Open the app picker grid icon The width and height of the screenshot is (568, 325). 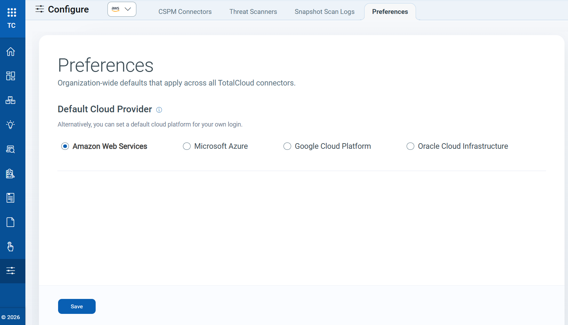tap(12, 13)
